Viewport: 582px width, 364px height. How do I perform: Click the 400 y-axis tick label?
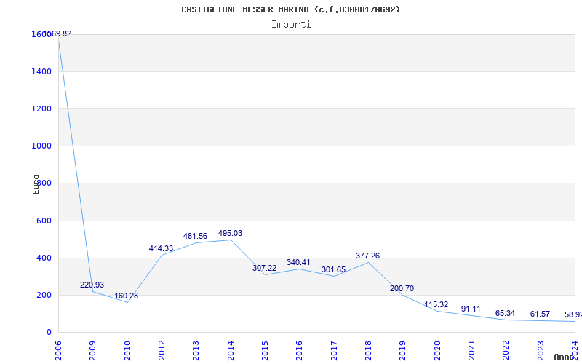[x=44, y=258]
